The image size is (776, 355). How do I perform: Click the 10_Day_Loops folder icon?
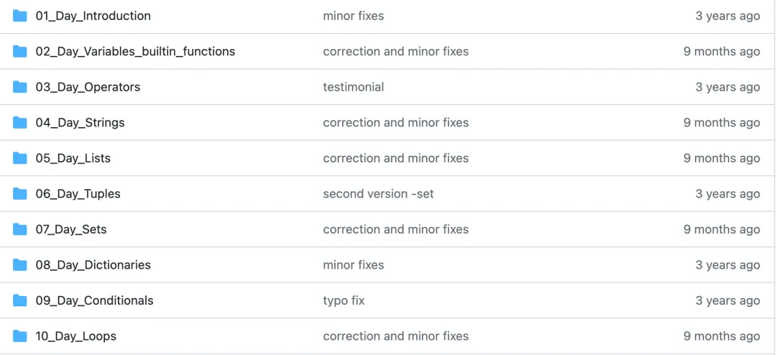[x=20, y=336]
